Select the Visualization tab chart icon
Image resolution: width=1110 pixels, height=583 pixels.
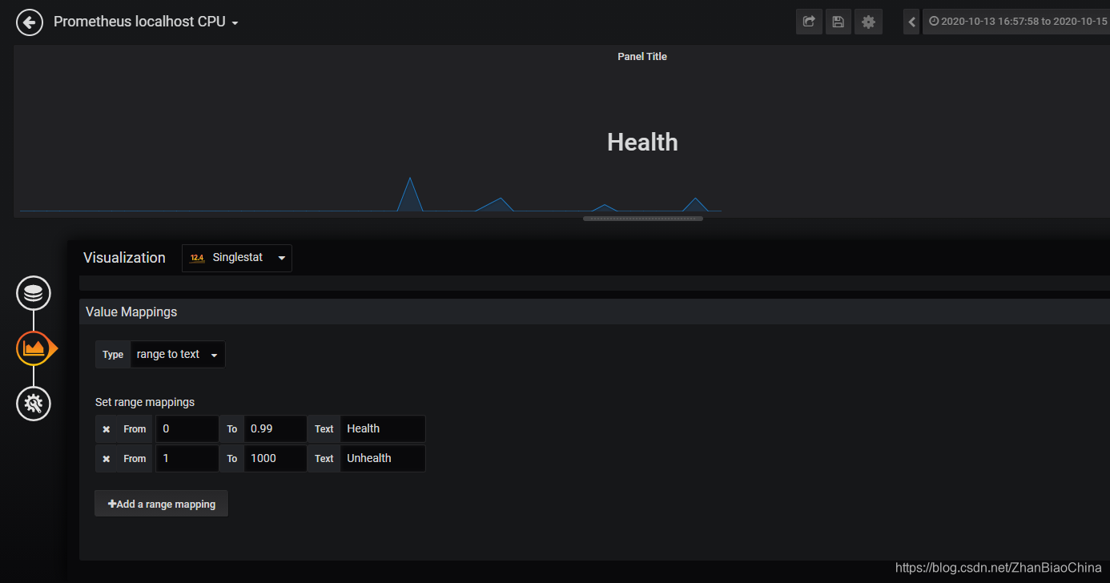coord(34,348)
